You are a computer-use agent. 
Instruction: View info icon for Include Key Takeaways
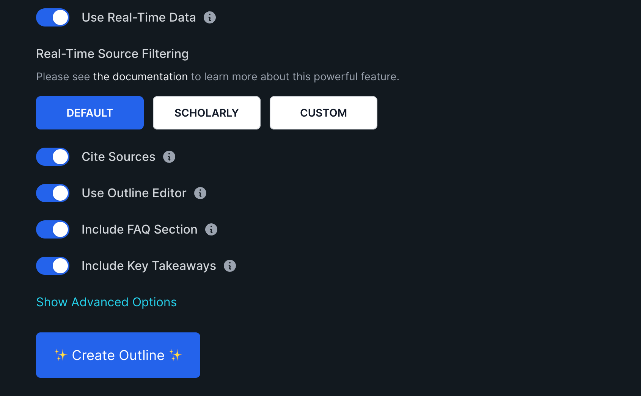coord(230,266)
